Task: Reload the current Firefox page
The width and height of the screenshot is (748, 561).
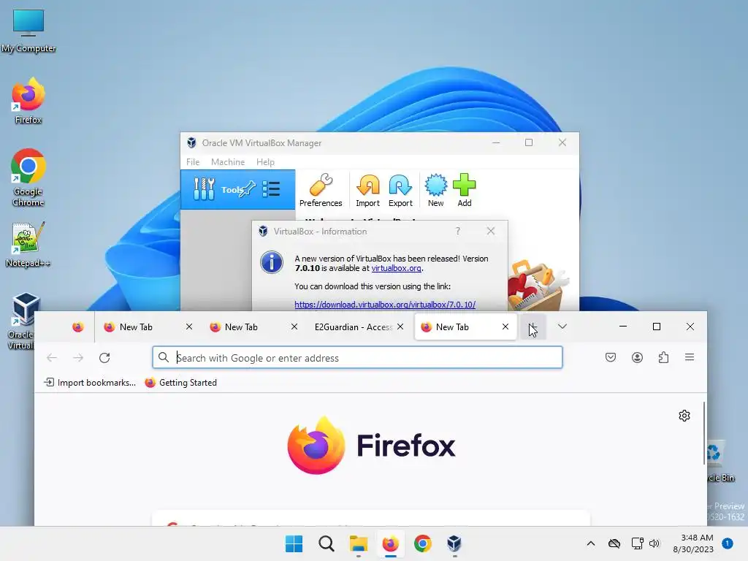Action: [x=104, y=358]
